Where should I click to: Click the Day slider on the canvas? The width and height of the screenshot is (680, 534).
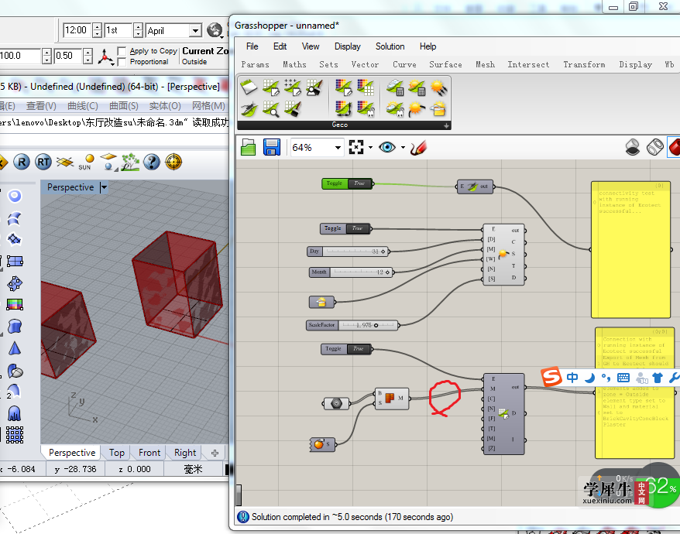click(x=348, y=252)
